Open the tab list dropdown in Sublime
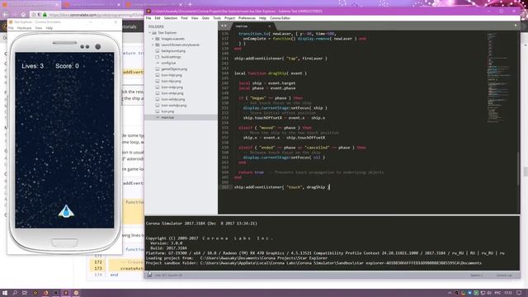The height and width of the screenshot is (297, 528). [x=516, y=26]
